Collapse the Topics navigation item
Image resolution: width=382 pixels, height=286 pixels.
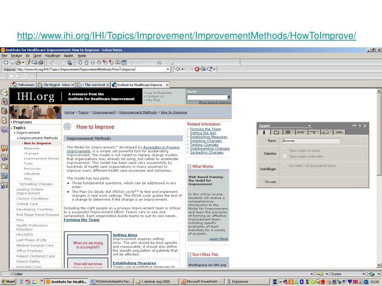[x=18, y=127]
